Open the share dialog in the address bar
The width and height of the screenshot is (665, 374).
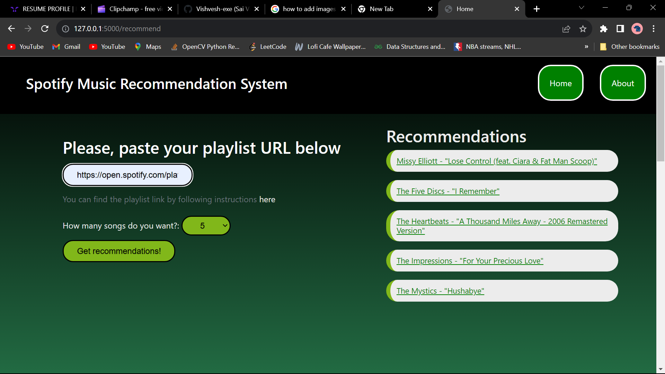click(x=566, y=28)
